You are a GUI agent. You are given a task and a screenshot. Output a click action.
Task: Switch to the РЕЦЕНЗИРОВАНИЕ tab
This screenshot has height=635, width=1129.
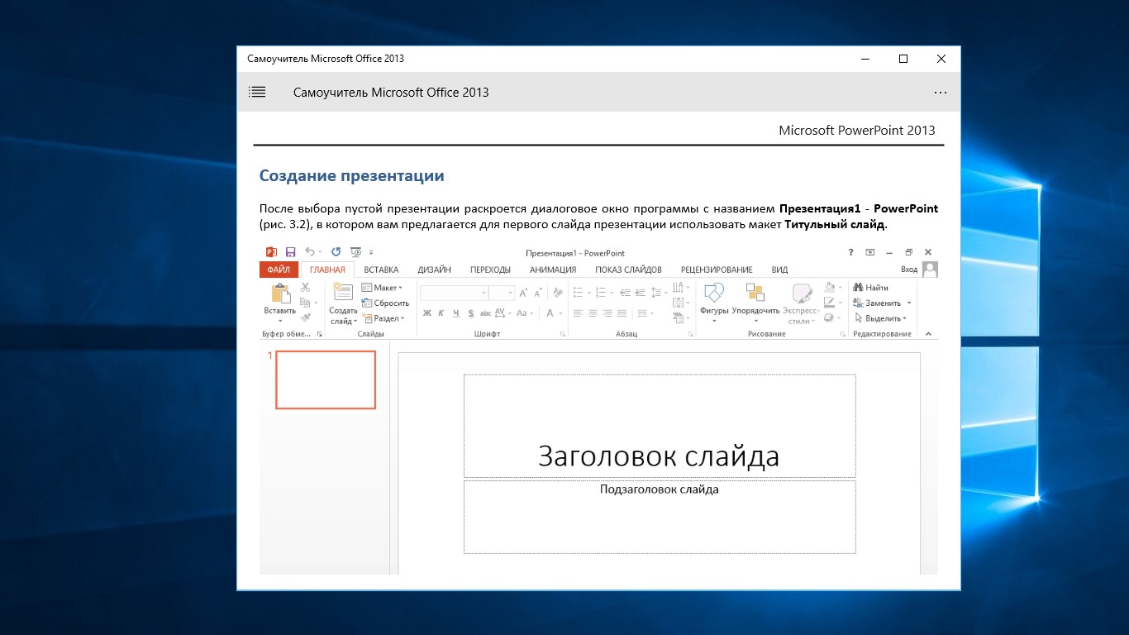click(x=717, y=270)
